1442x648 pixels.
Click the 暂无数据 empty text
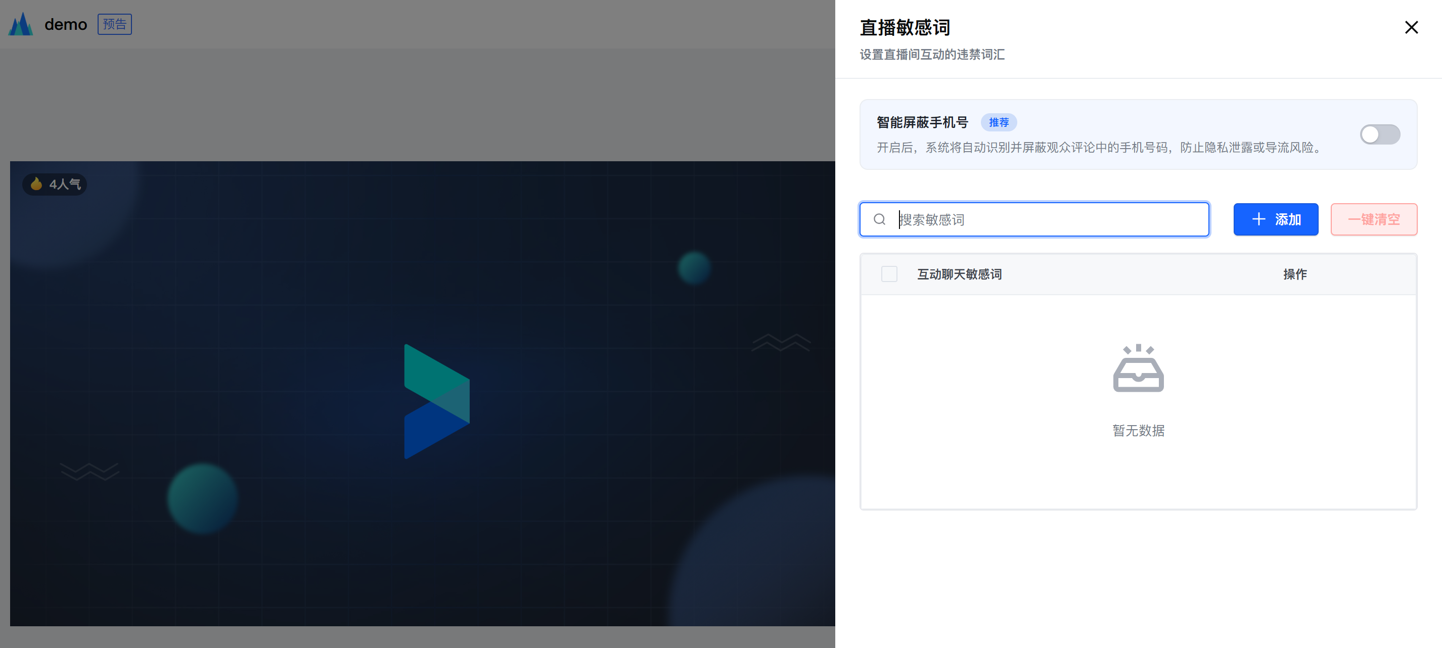[1138, 430]
